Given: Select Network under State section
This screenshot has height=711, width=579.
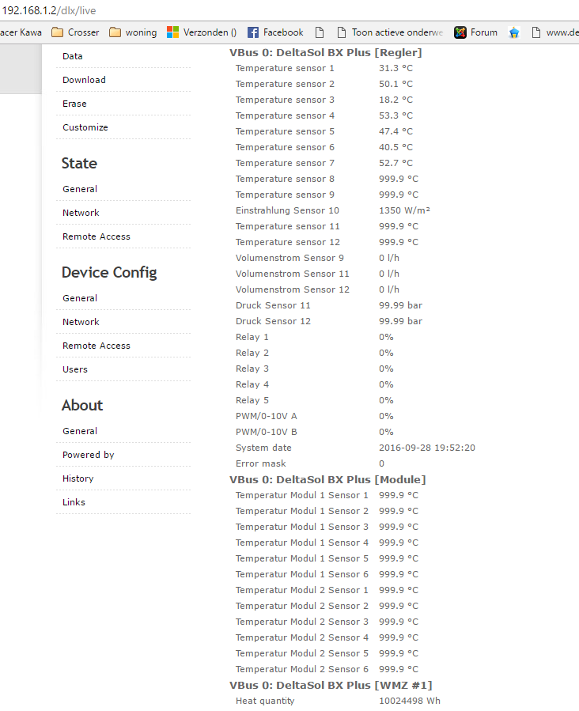Looking at the screenshot, I should pos(81,213).
